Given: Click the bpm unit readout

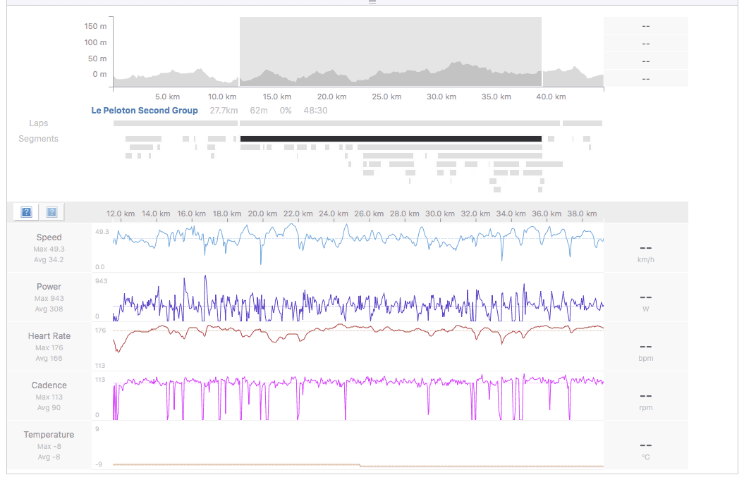Looking at the screenshot, I should (645, 358).
